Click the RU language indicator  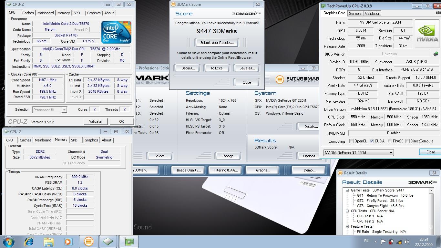tap(366, 241)
